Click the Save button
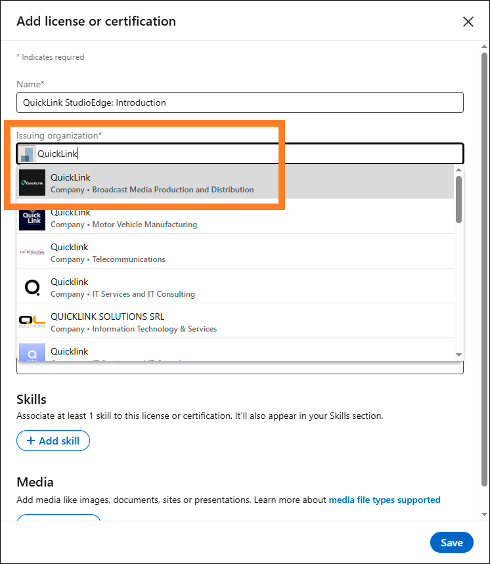 (452, 542)
